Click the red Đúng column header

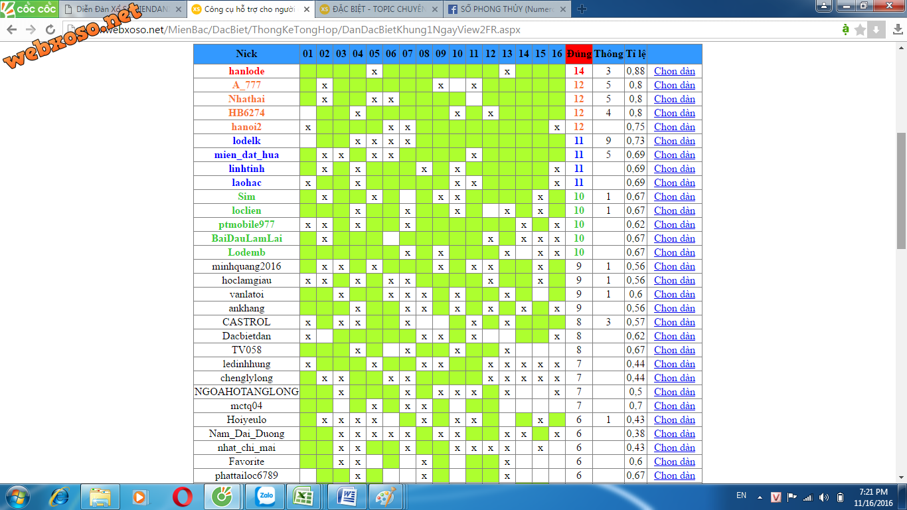(x=578, y=54)
